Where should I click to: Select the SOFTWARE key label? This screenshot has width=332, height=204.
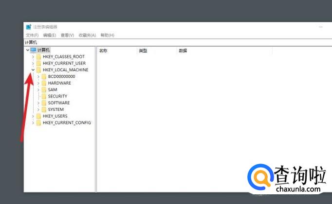click(59, 103)
